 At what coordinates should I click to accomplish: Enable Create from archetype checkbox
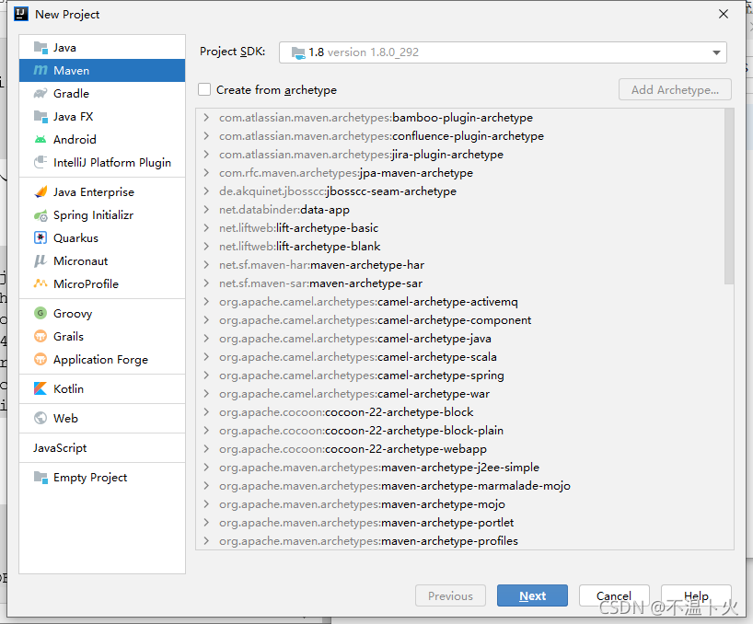click(204, 90)
